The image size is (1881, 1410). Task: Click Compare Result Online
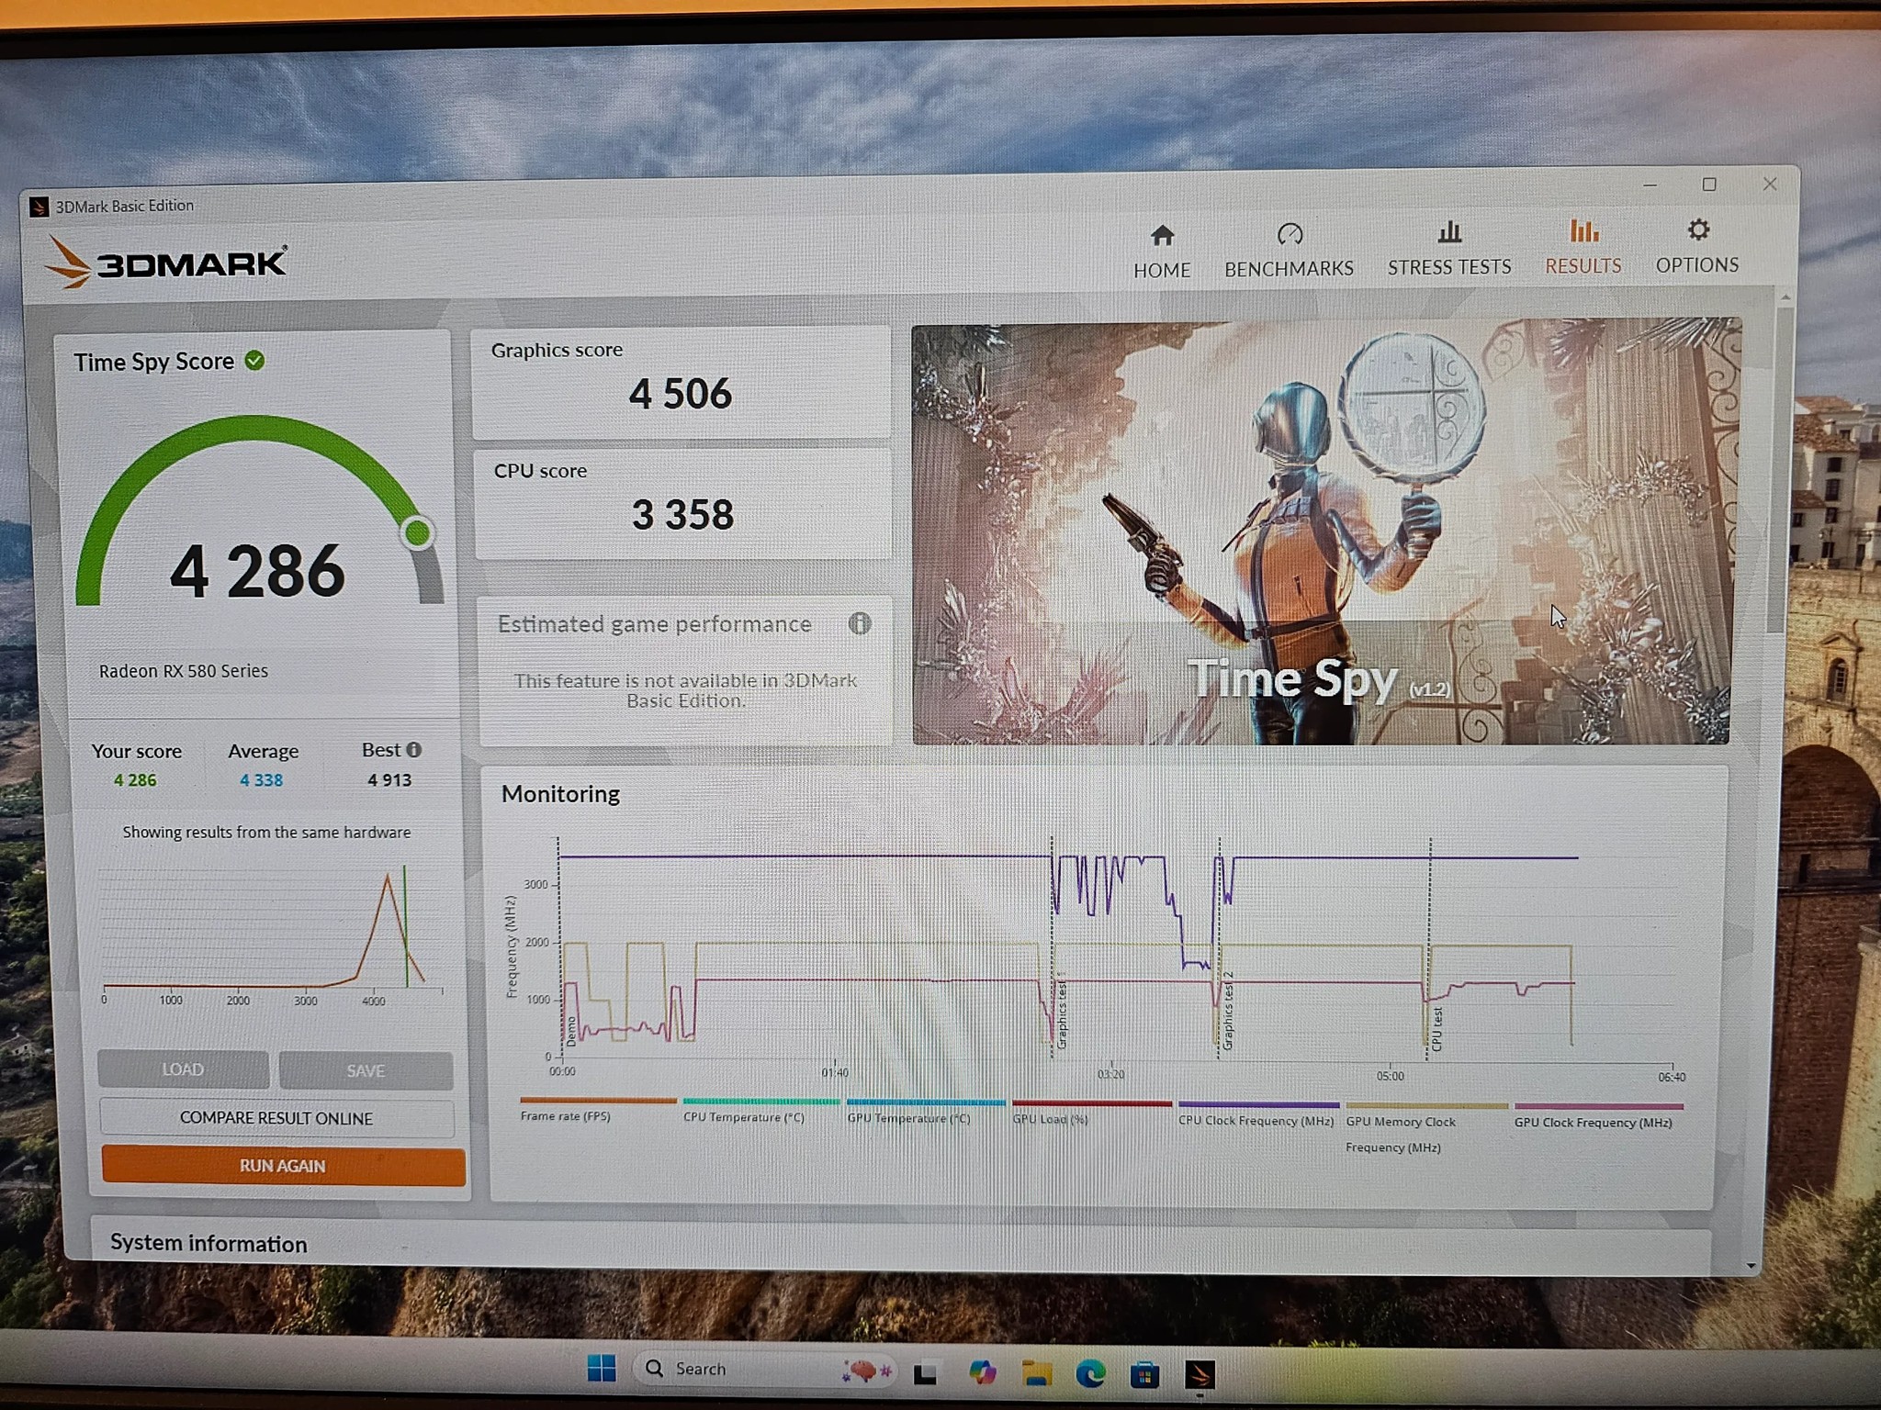click(276, 1118)
